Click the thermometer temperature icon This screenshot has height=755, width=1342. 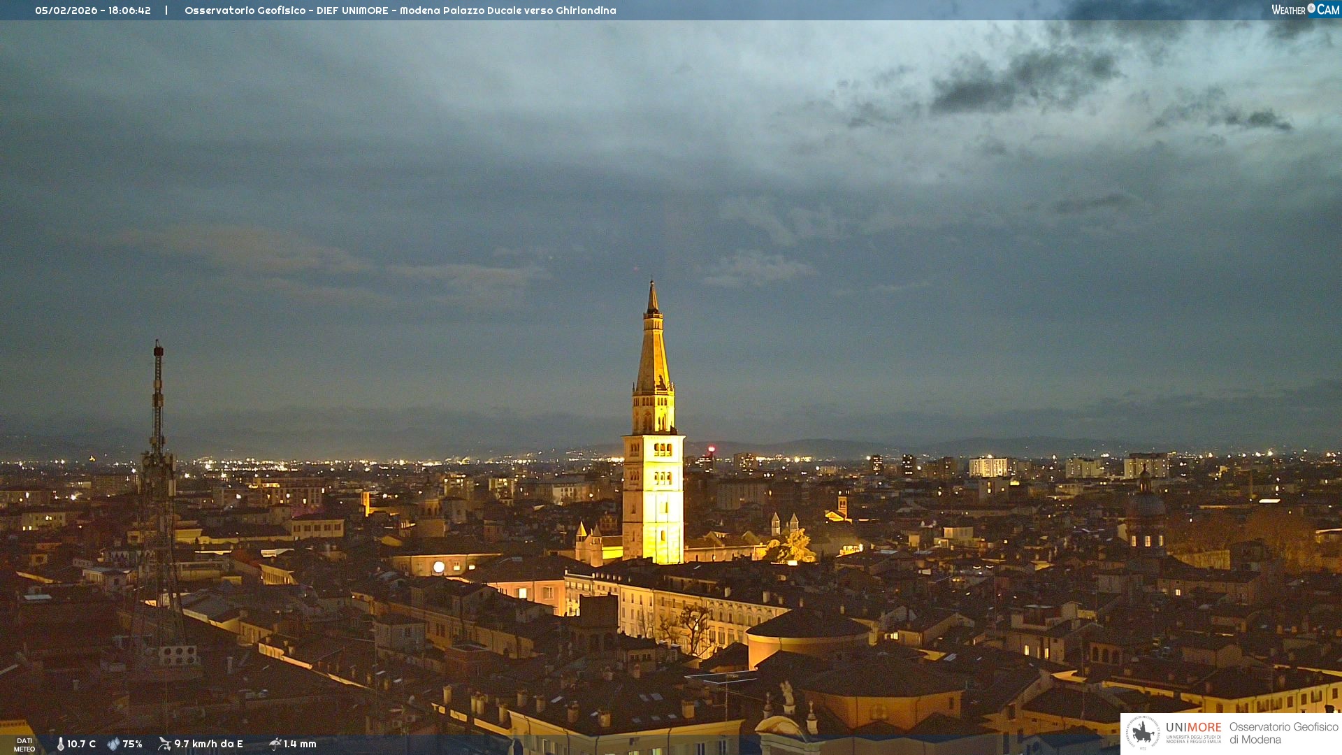[61, 744]
